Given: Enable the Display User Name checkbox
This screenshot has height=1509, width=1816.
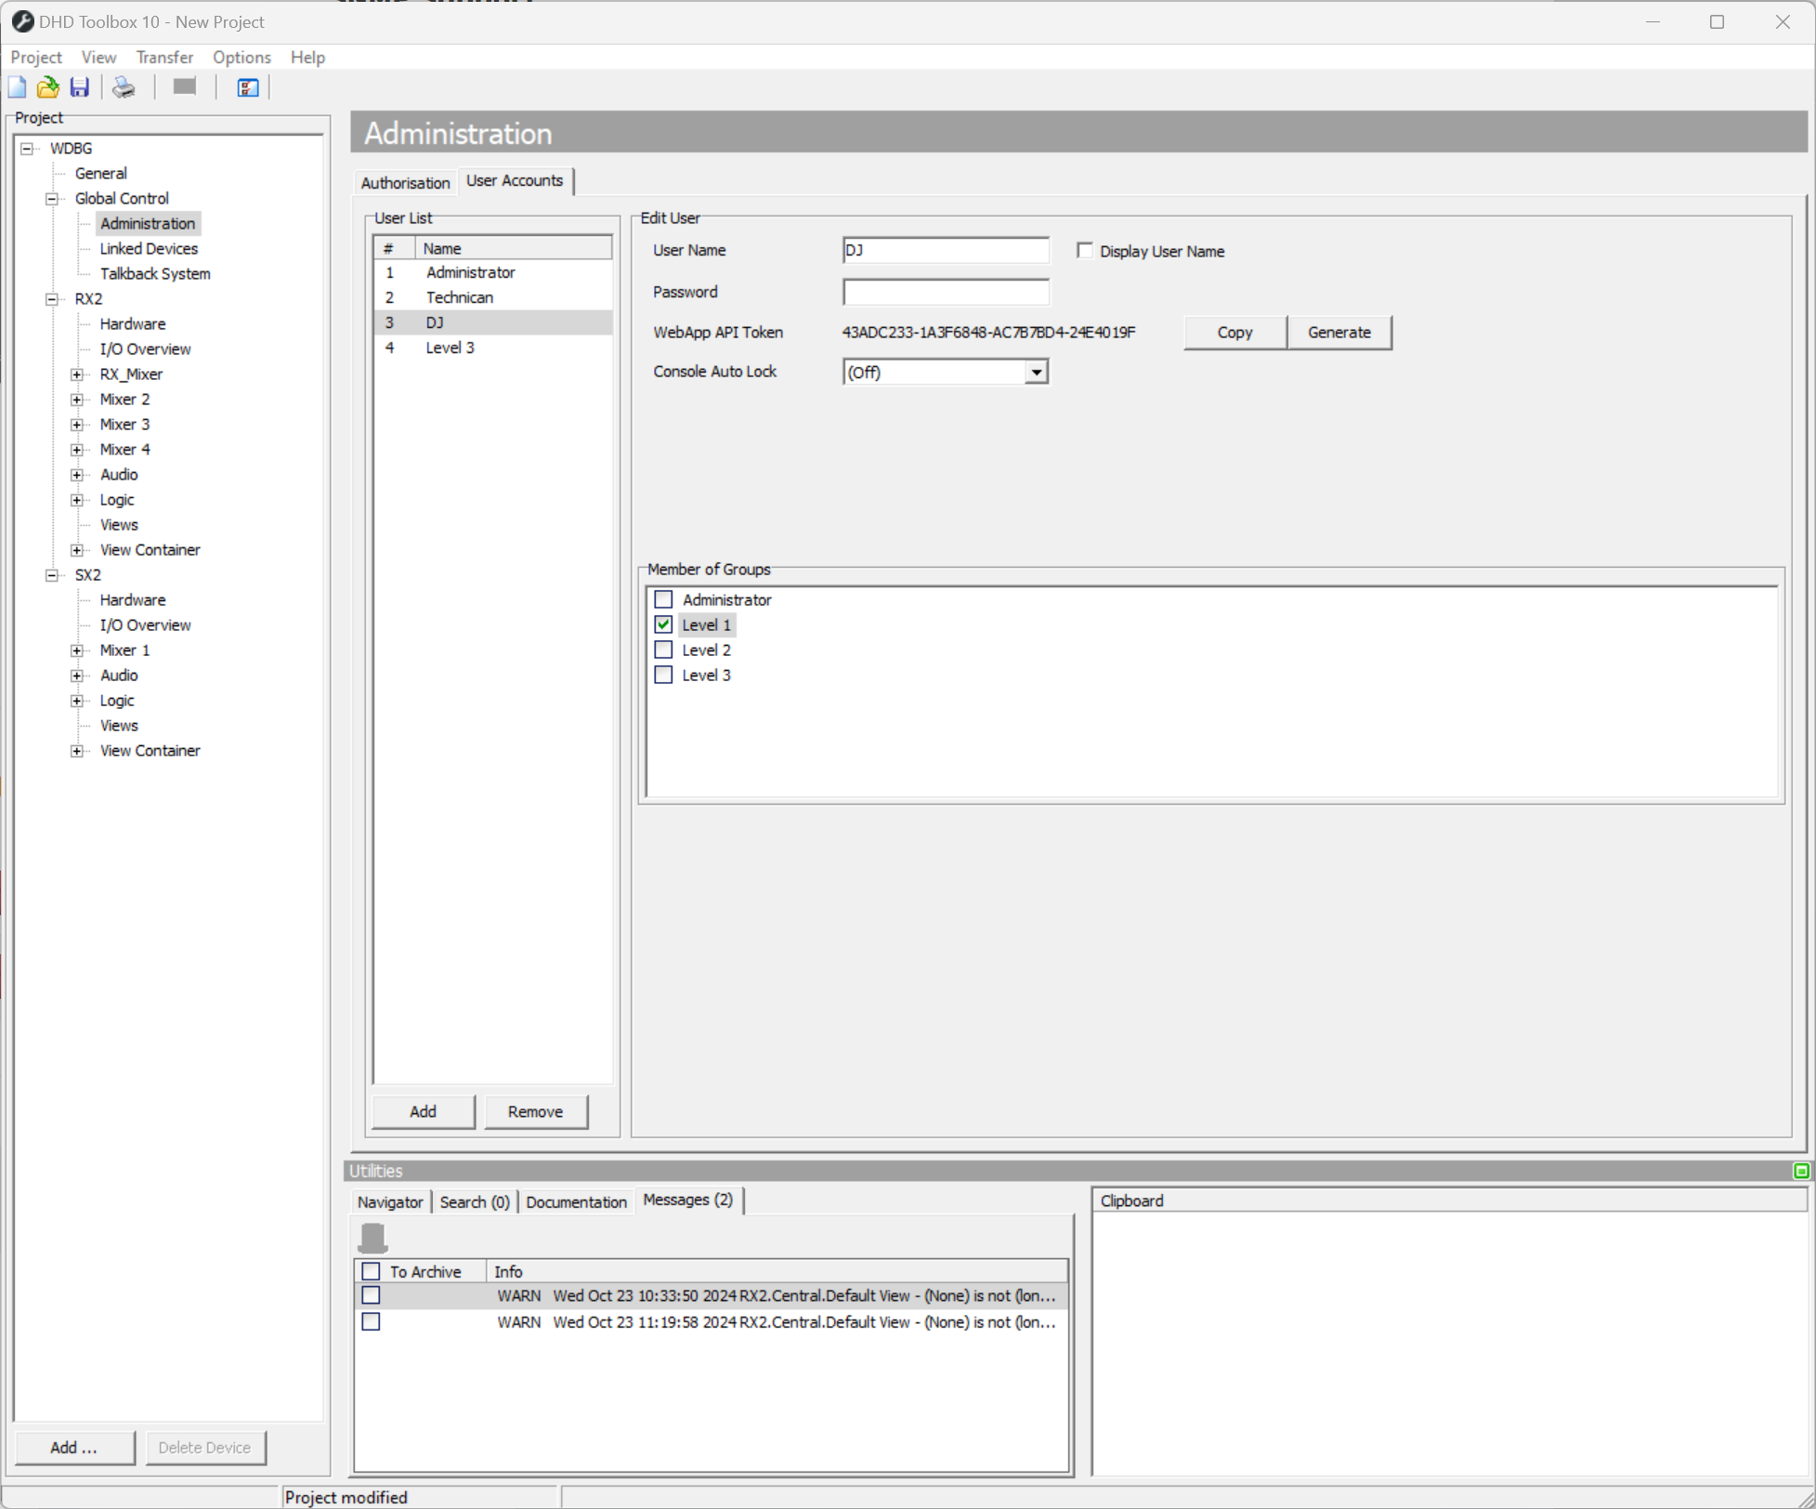Looking at the screenshot, I should click(1084, 250).
